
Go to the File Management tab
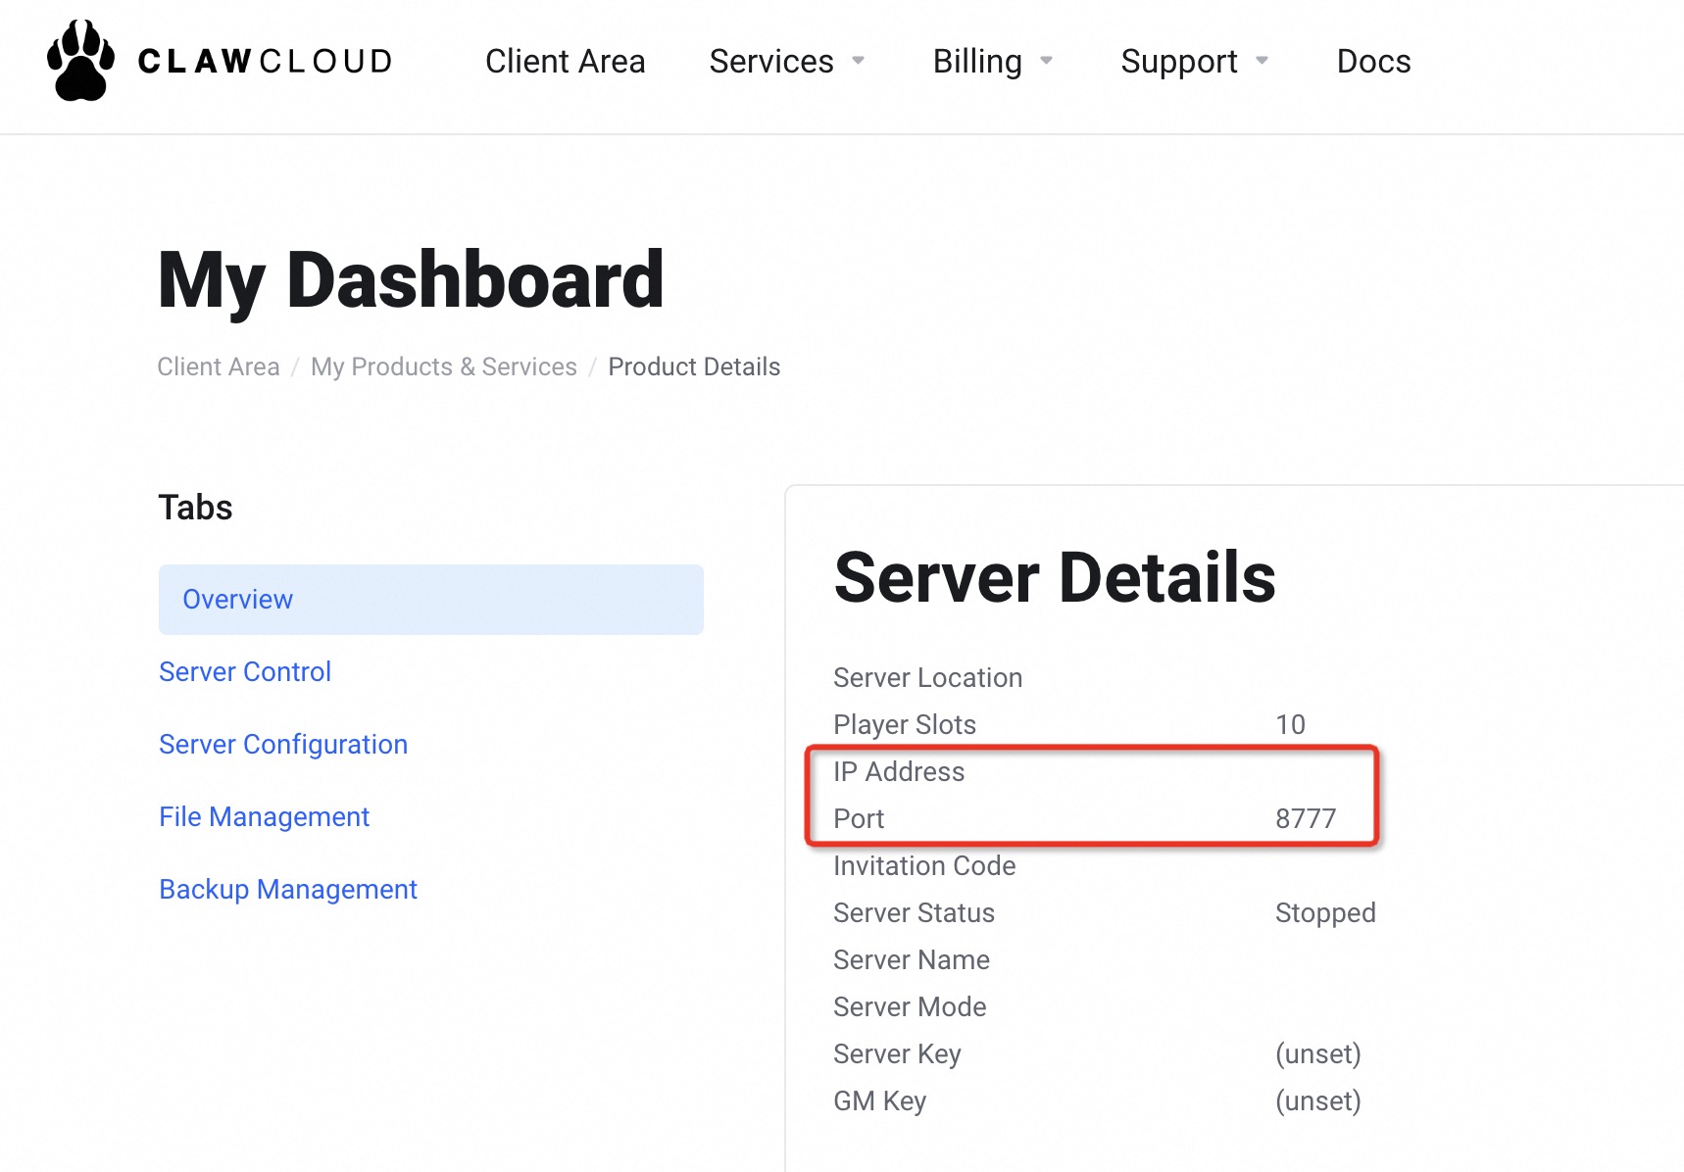point(265,817)
